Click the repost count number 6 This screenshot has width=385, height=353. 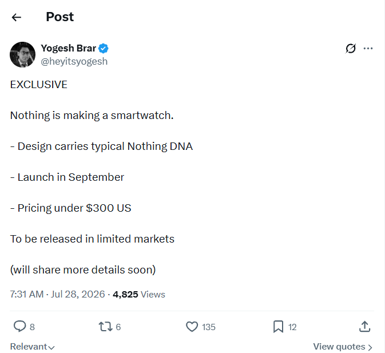tap(118, 327)
